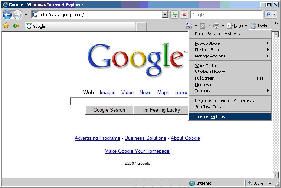The image size is (281, 188).
Task: Select Internet Options from Tools menu
Action: click(x=210, y=116)
